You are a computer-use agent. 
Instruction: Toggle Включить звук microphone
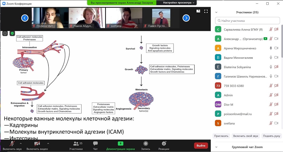(12, 146)
